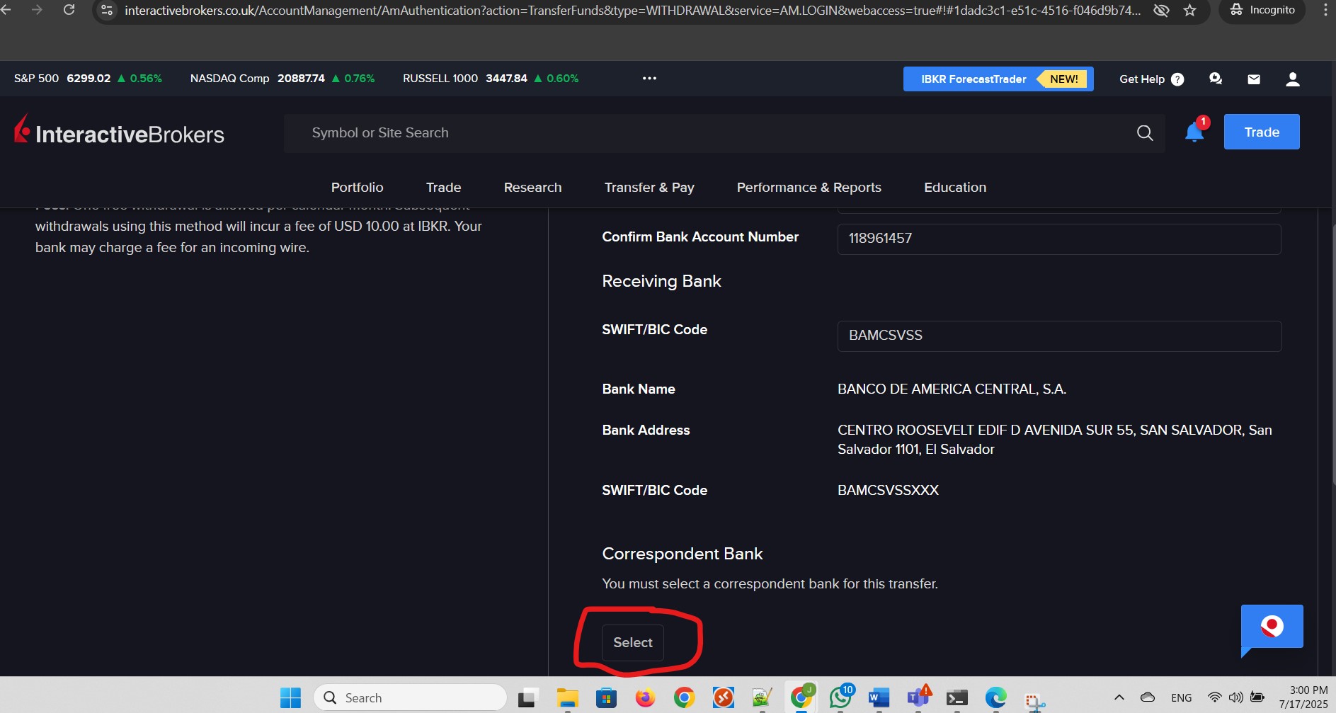Click the Incognito indicator
Screen dimensions: 1336x713
(1262, 10)
